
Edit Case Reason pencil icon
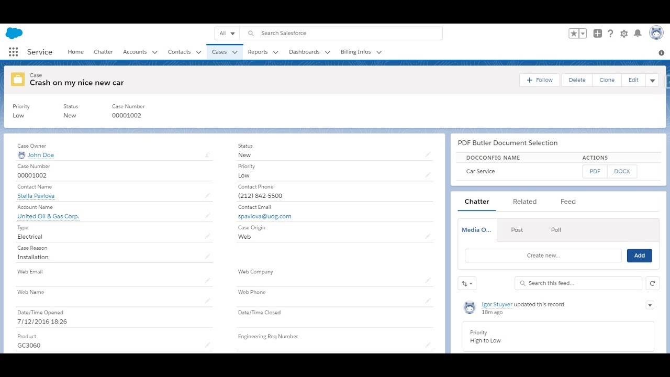(x=207, y=257)
